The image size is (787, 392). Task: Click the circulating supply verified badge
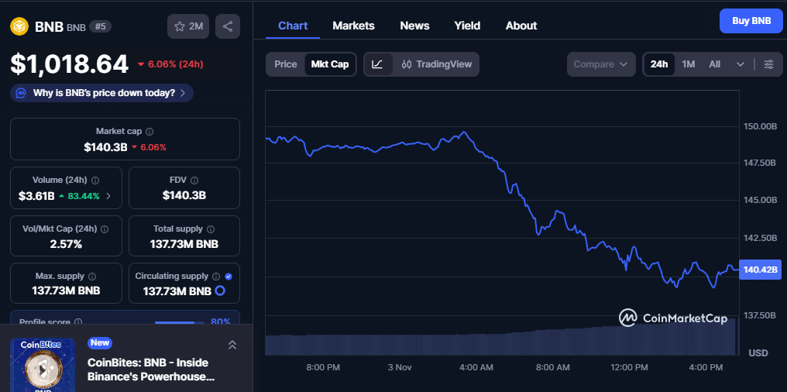click(228, 277)
